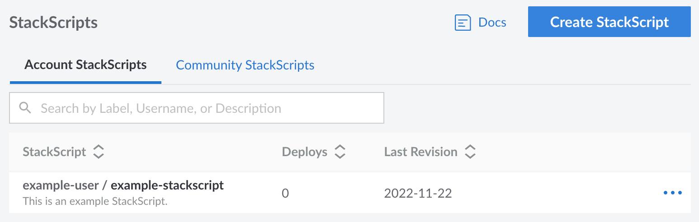Click the StackScript column sort arrows
699x222 pixels.
coord(98,152)
